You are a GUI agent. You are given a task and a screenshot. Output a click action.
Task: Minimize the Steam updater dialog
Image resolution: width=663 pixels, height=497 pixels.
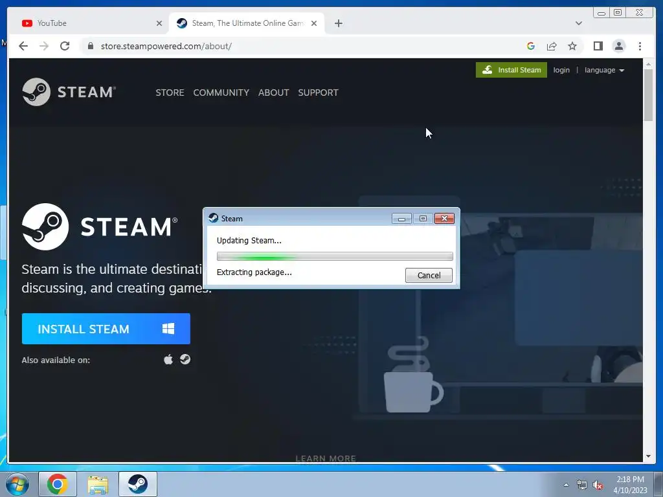[x=401, y=219]
